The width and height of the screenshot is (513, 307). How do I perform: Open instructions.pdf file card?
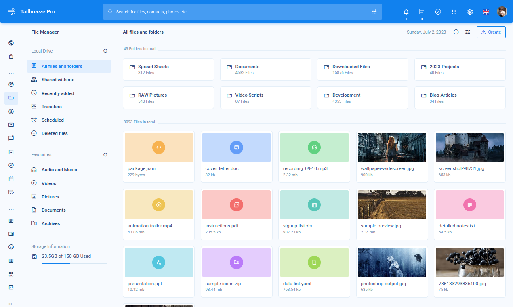pyautogui.click(x=237, y=214)
